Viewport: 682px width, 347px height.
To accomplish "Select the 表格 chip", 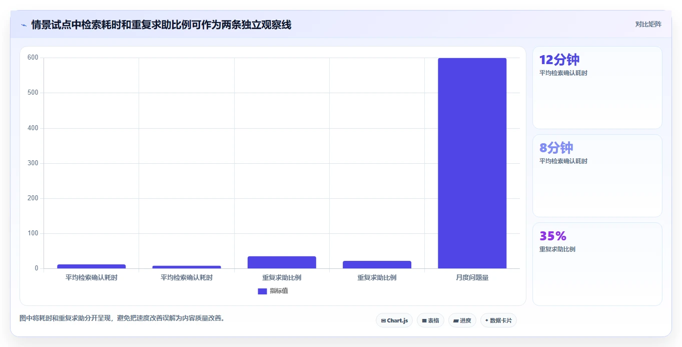I will pyautogui.click(x=430, y=320).
